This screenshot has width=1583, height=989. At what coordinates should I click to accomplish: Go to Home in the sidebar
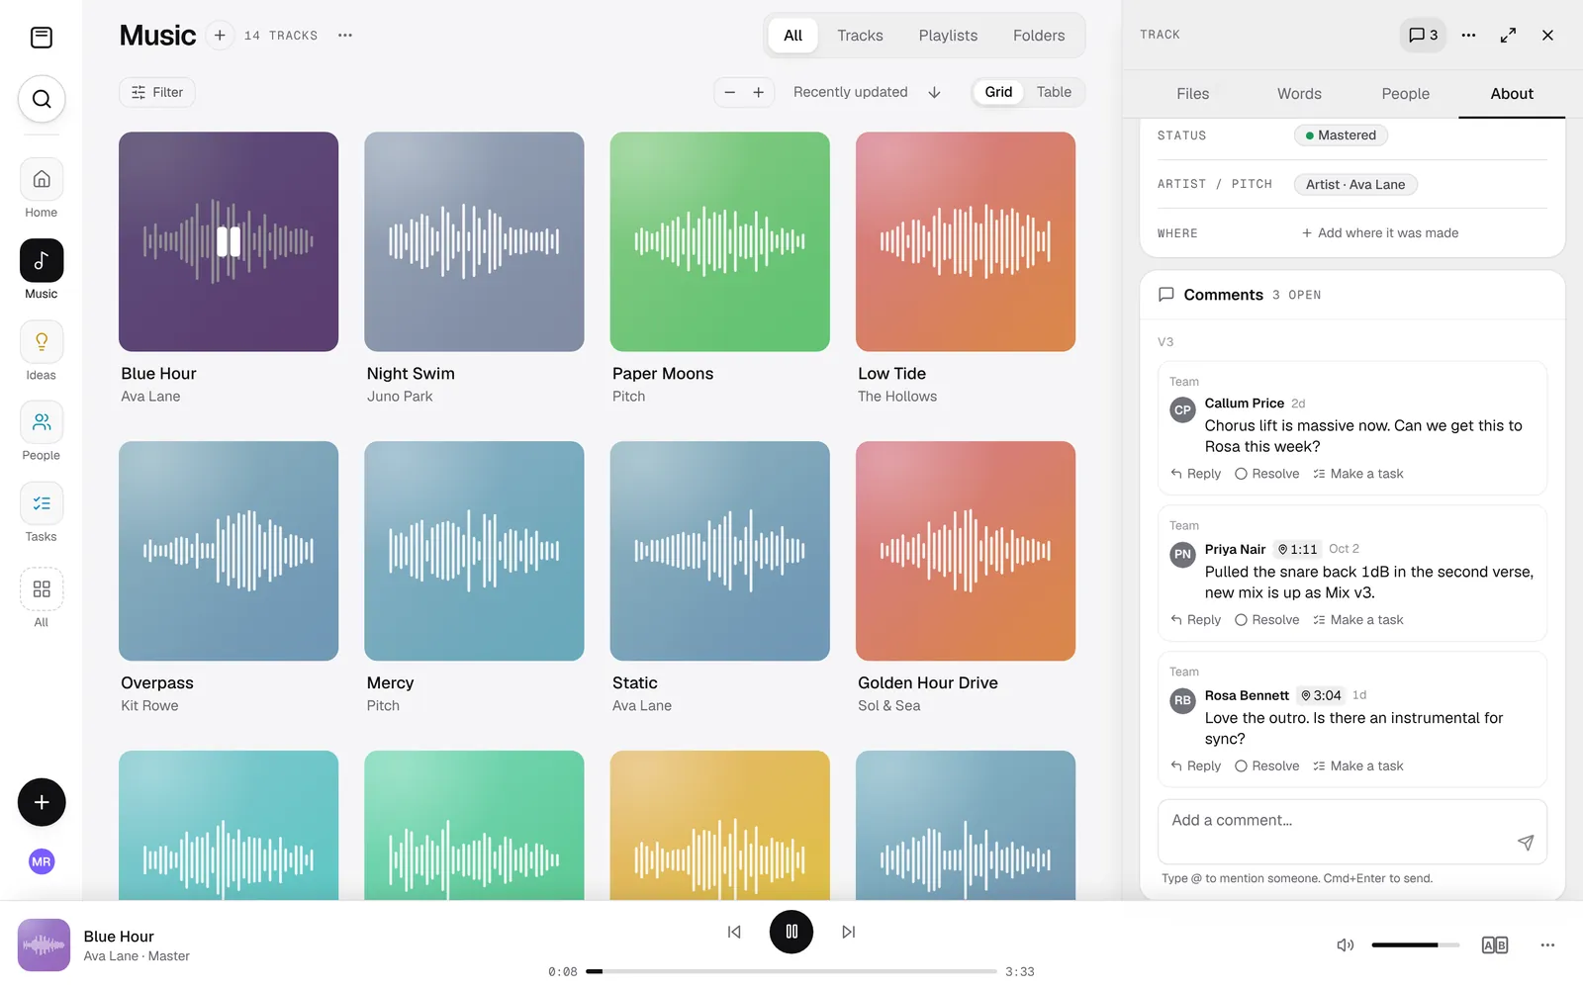(42, 189)
